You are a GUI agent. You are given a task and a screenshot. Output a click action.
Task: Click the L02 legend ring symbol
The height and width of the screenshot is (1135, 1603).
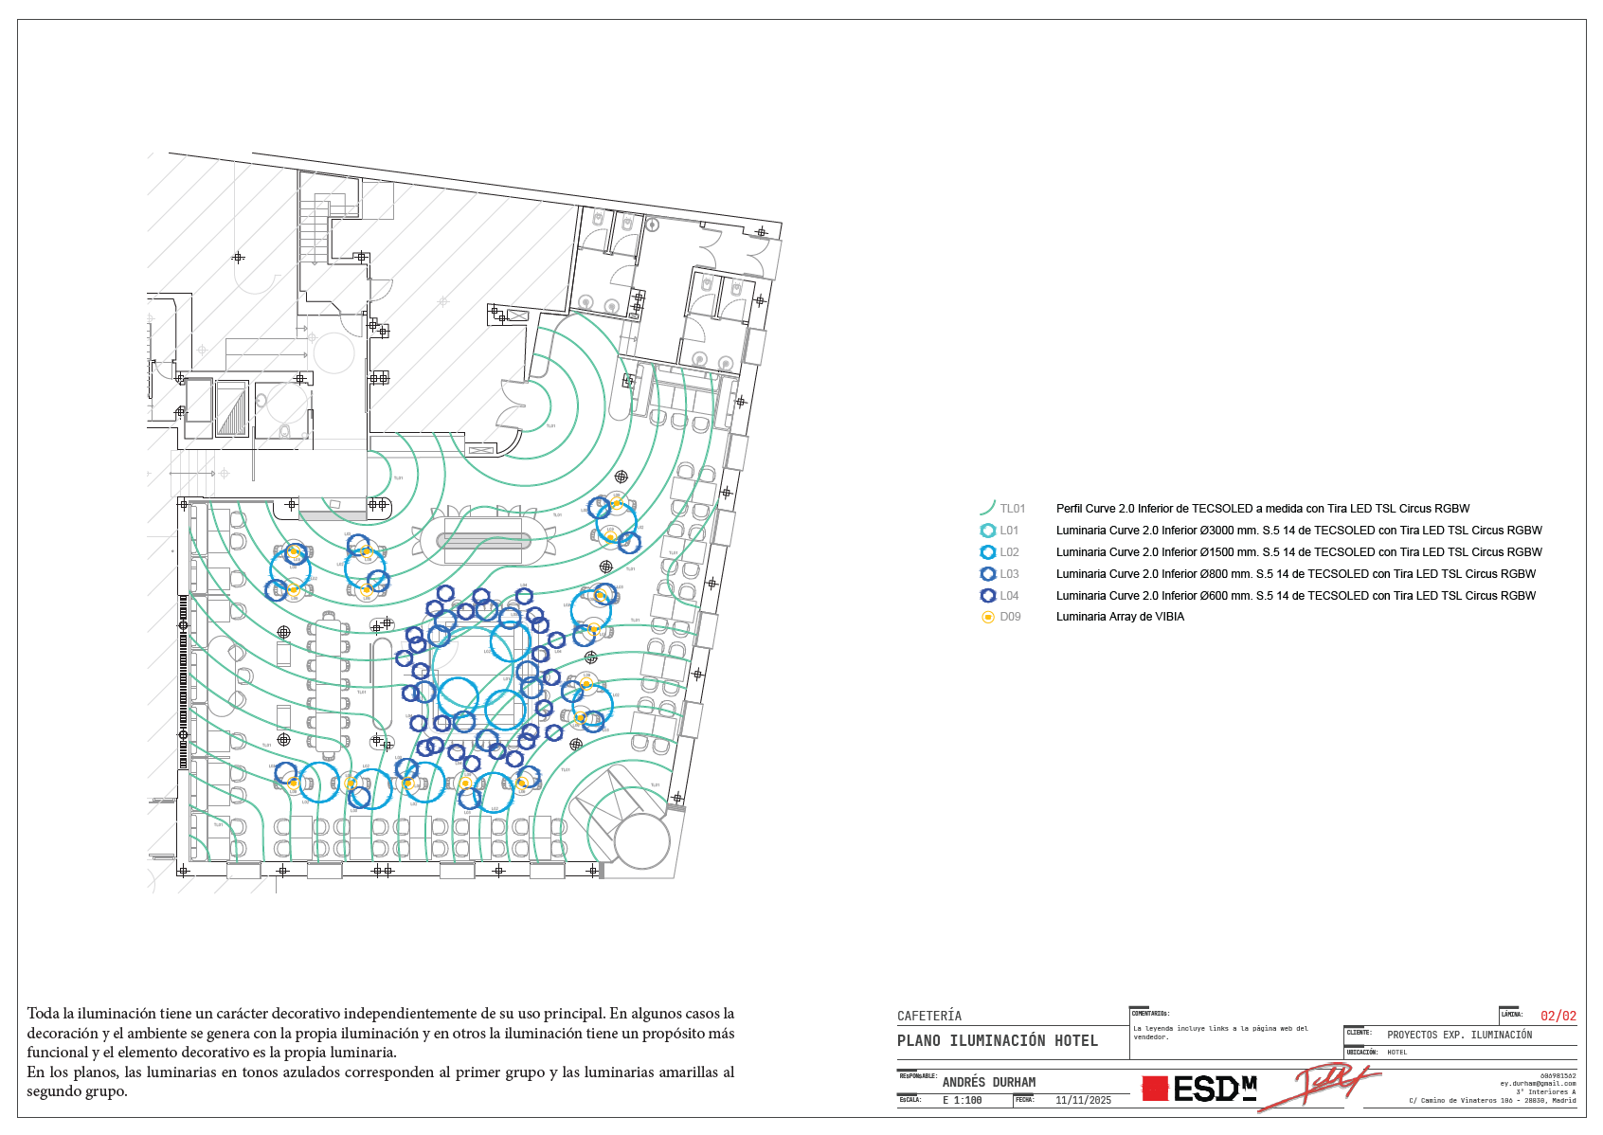point(987,552)
